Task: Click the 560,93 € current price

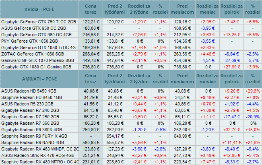Action: (x=91, y=142)
